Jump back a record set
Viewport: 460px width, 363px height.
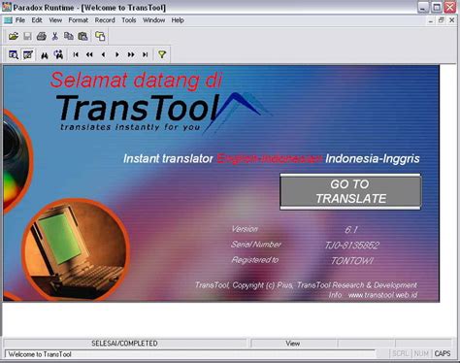pos(89,54)
